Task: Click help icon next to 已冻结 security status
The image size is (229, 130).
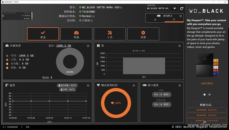Action: 92,21
